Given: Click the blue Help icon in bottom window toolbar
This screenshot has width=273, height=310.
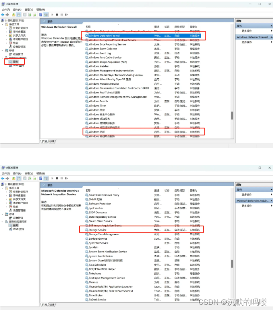Looking at the screenshot, I should [x=41, y=178].
